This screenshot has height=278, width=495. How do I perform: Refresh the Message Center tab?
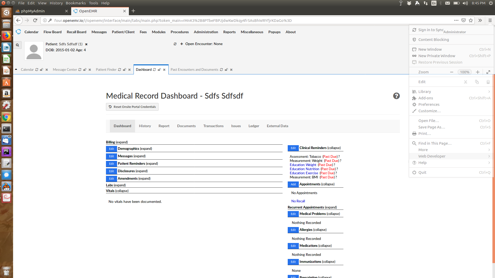(x=80, y=70)
